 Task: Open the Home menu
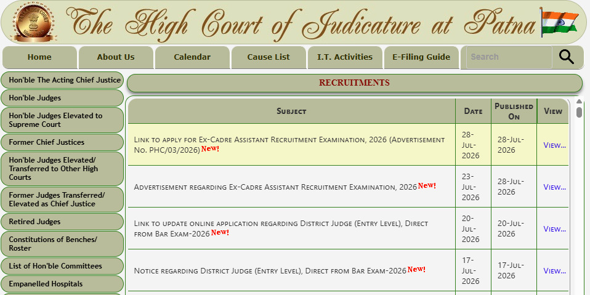pos(39,57)
